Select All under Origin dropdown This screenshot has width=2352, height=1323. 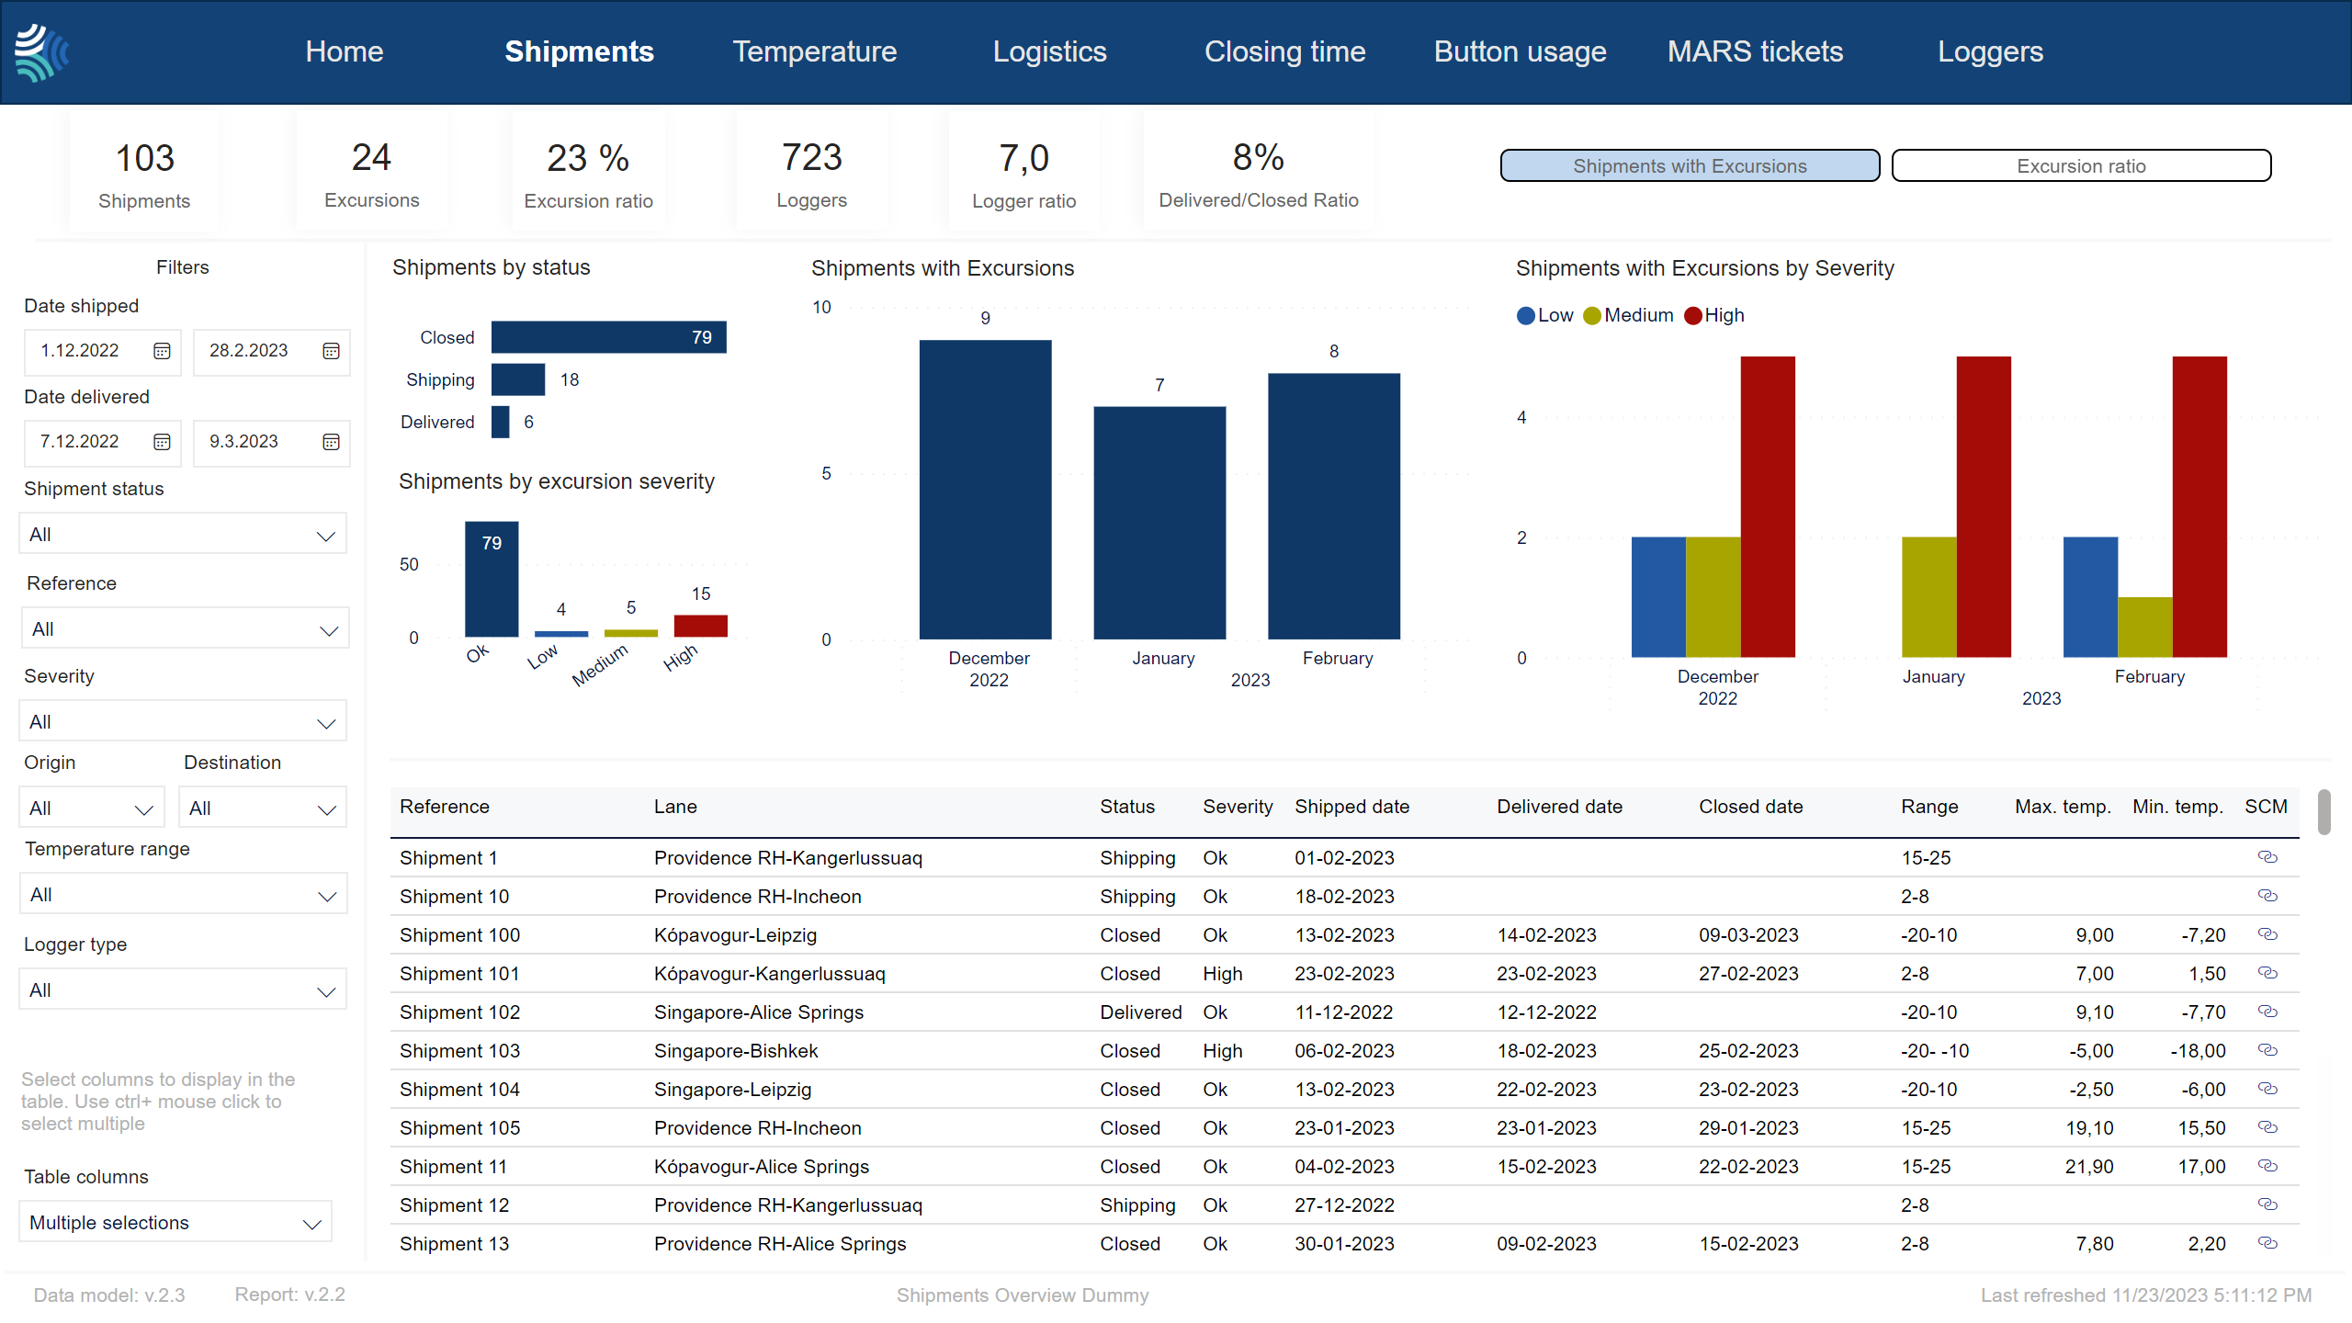(90, 808)
